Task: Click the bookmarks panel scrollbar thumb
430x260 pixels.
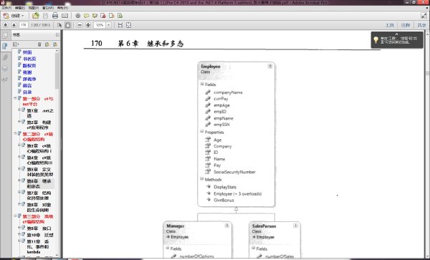Action: coord(57,70)
